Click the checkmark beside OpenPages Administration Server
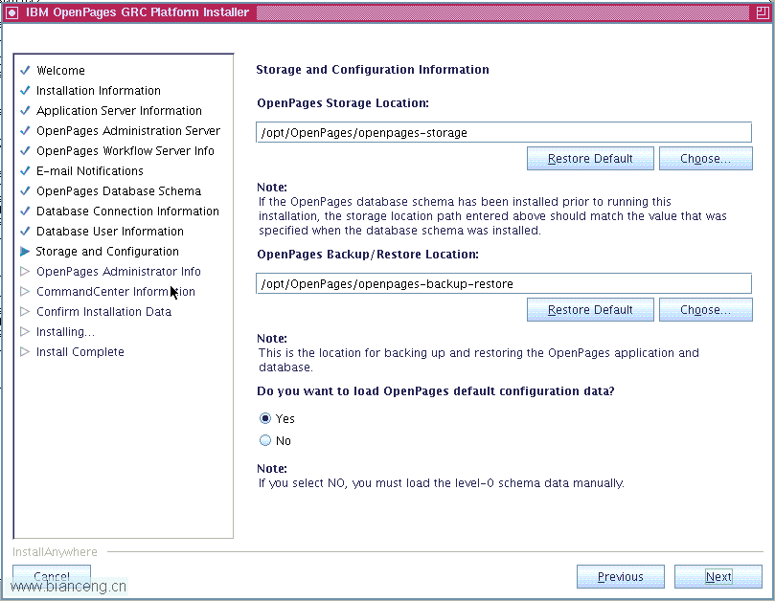Screen dimensions: 775x601 (25, 131)
